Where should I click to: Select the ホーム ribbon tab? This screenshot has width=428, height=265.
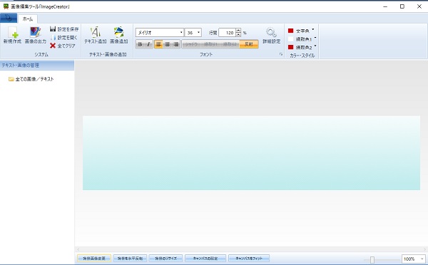(x=28, y=19)
